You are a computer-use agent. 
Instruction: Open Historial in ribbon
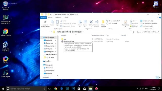tap(134, 26)
